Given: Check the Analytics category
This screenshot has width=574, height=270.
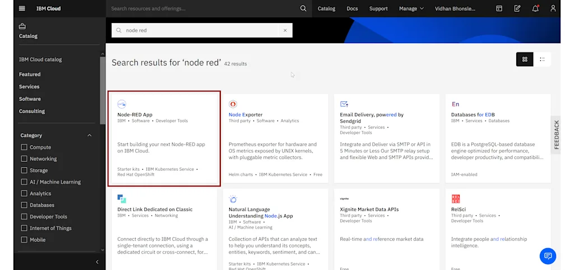Looking at the screenshot, I should 24,193.
